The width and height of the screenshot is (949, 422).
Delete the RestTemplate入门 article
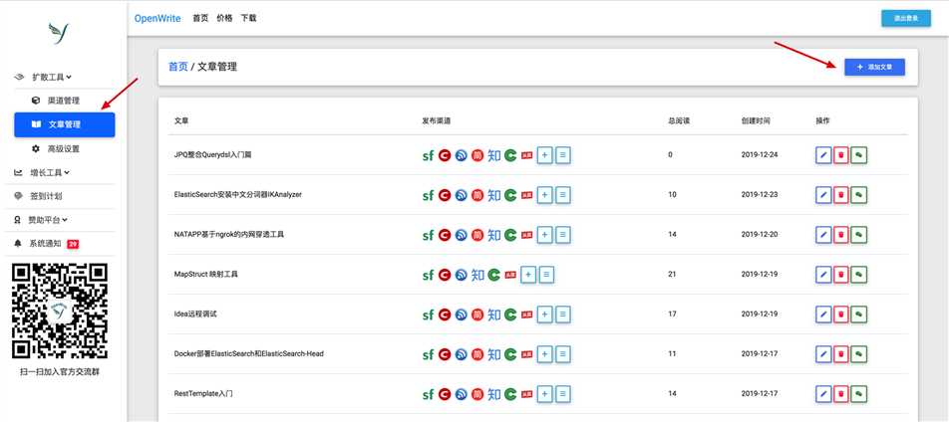(841, 394)
